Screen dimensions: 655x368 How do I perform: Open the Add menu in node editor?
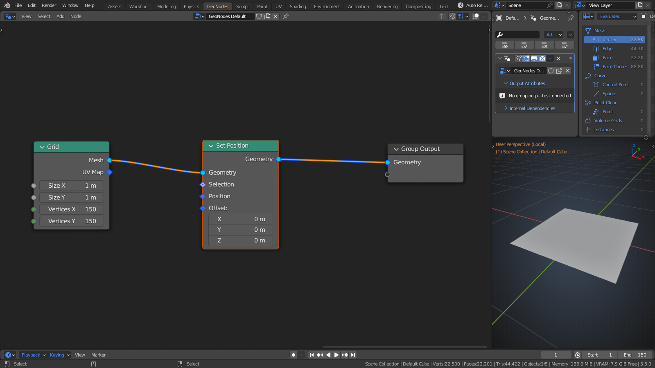pyautogui.click(x=60, y=16)
